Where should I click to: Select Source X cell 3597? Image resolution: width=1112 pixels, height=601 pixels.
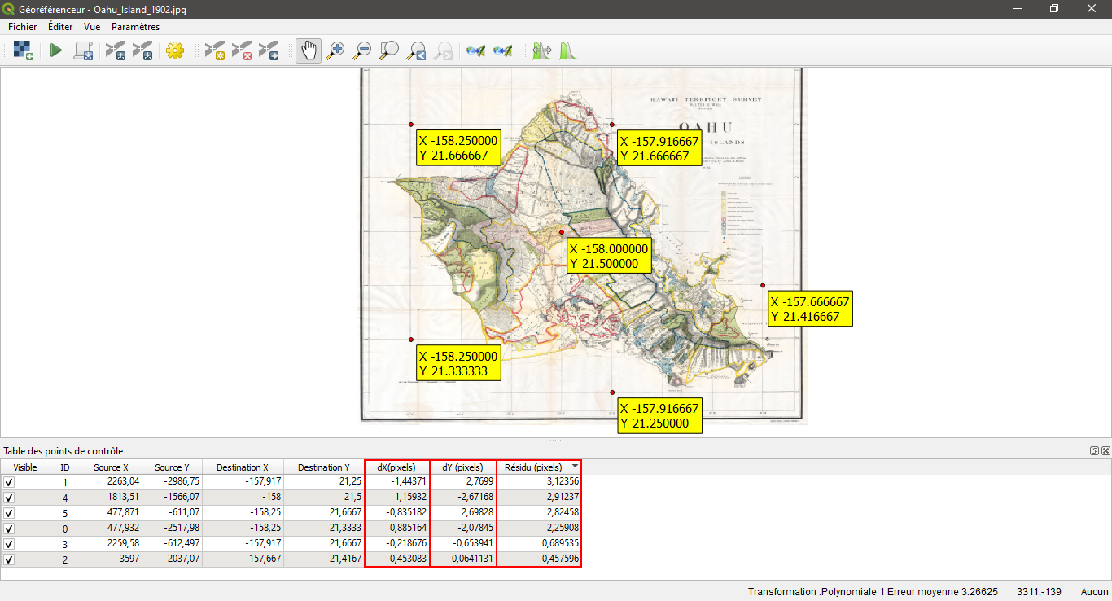[x=112, y=559]
